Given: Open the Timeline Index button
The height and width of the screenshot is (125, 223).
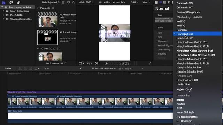Looking at the screenshot, I should (8, 69).
